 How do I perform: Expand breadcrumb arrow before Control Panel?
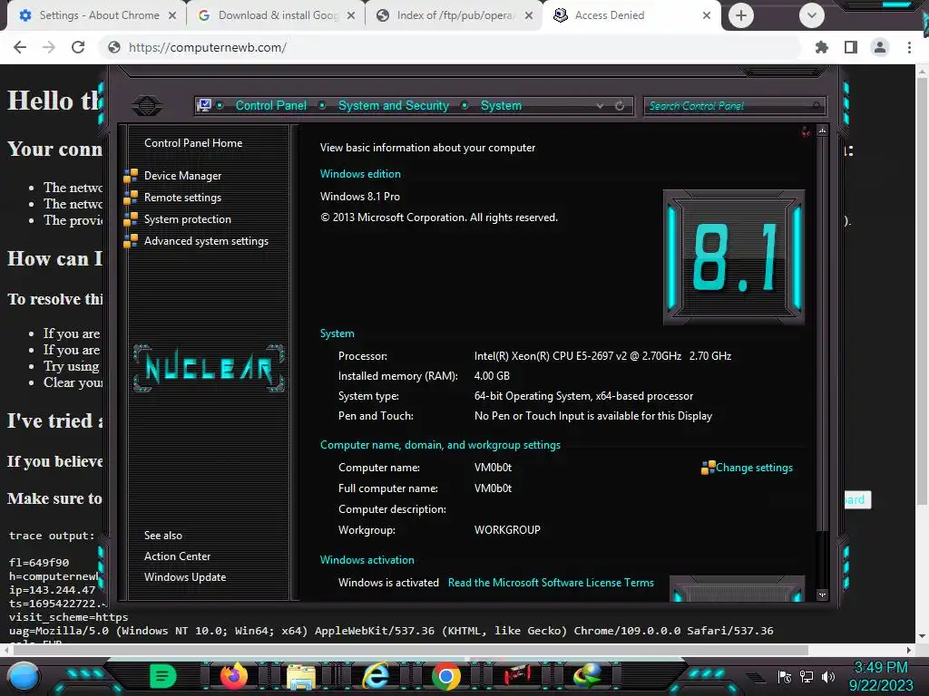coord(220,105)
